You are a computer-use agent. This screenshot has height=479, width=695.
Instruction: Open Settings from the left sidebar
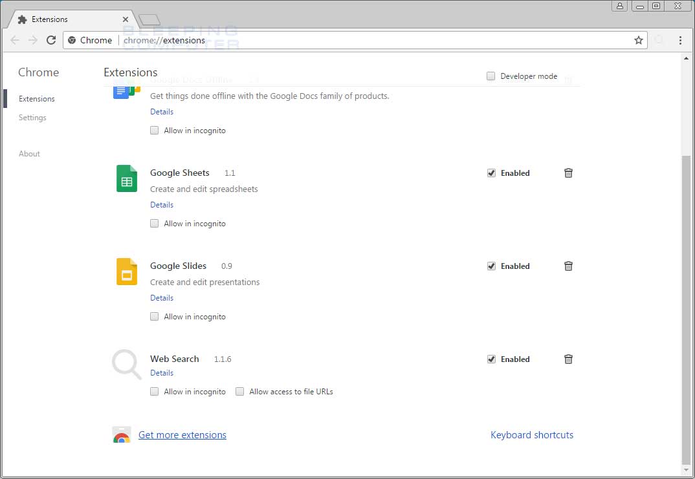coord(32,118)
